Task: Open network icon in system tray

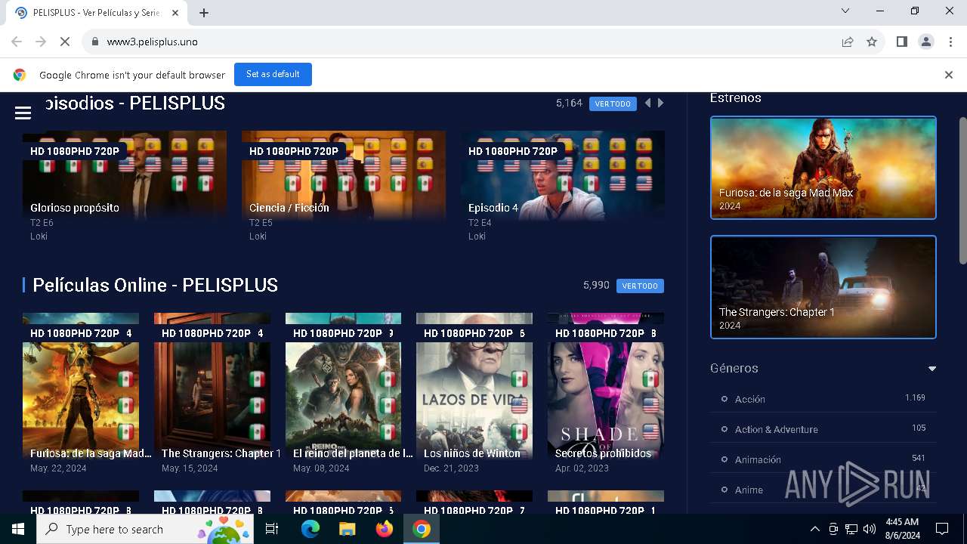Action: click(851, 529)
